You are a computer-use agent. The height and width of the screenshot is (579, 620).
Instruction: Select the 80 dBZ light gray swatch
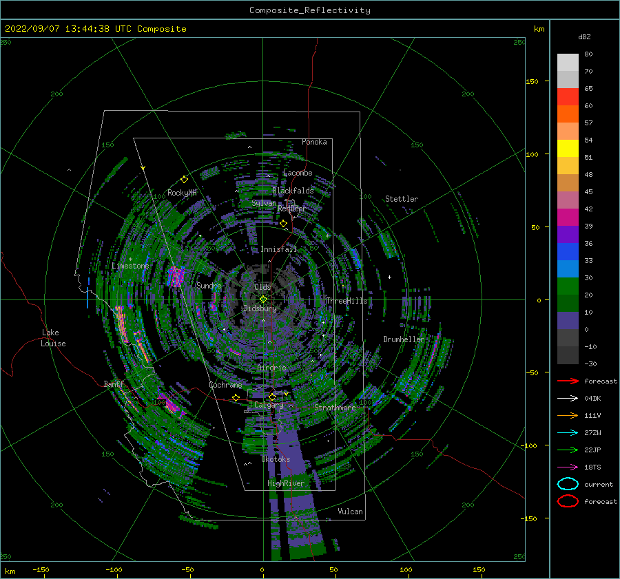pos(568,62)
